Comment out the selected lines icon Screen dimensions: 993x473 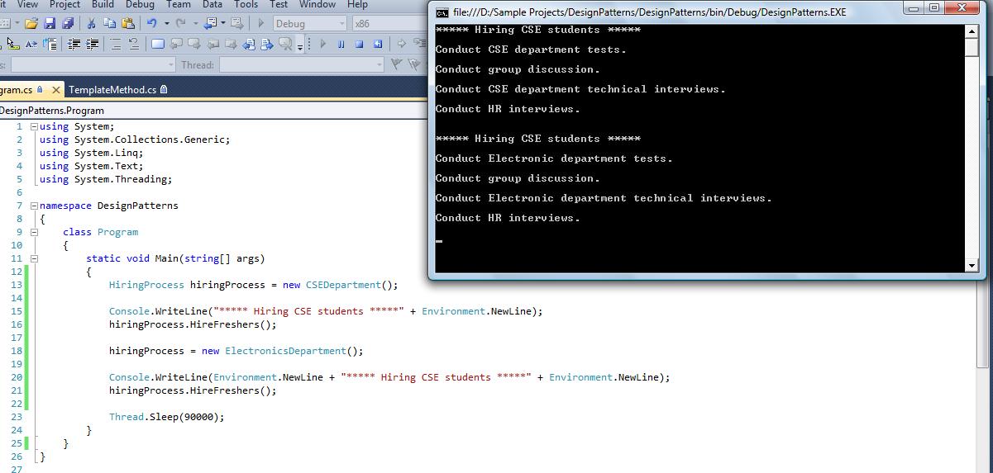coord(115,44)
